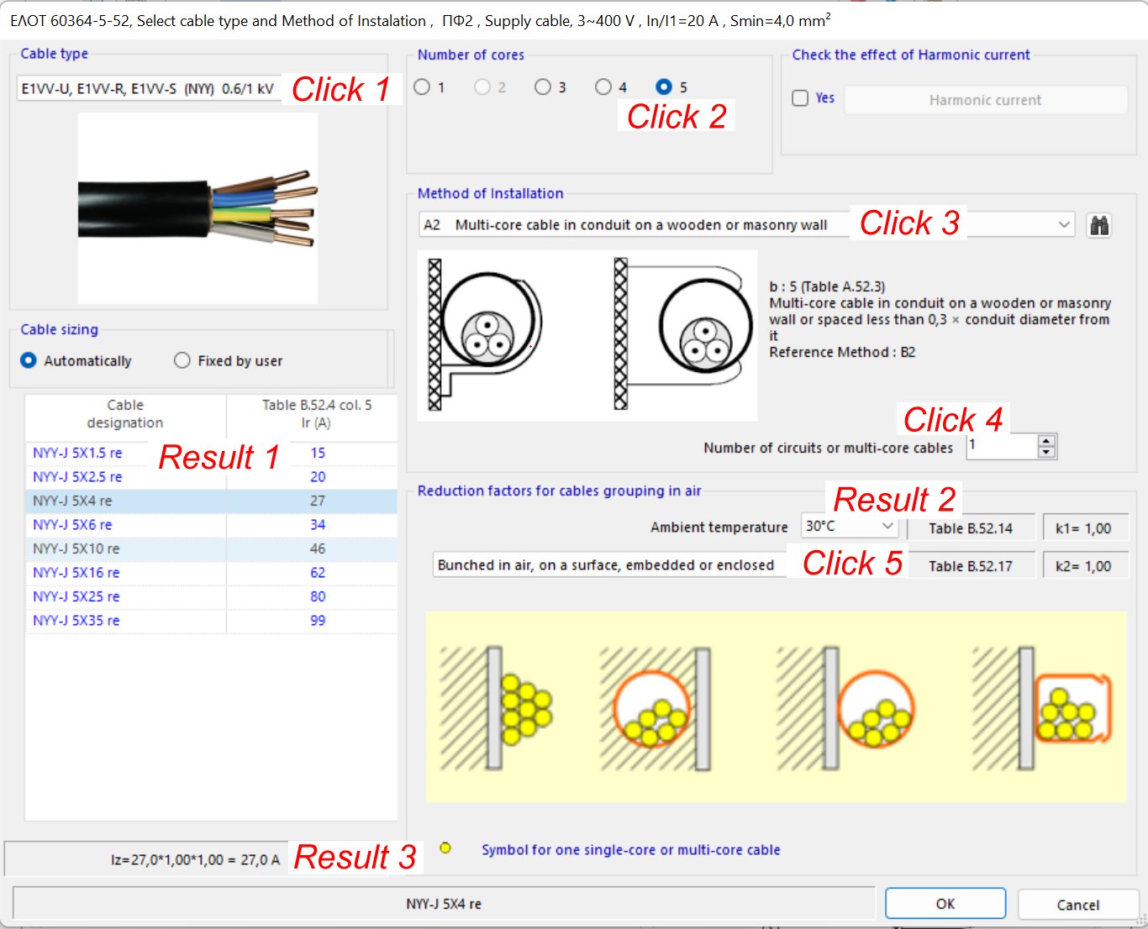Select the 3-core radio button
Screen dimensions: 1148x929
click(542, 86)
